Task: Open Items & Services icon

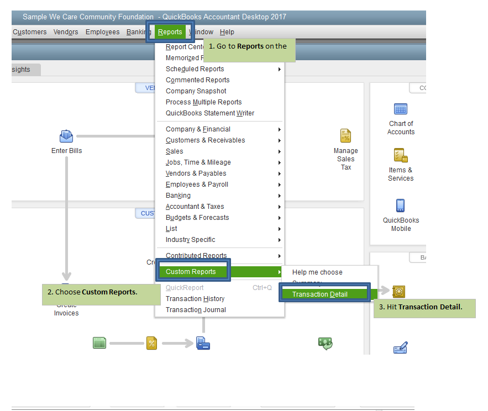Action: [401, 155]
